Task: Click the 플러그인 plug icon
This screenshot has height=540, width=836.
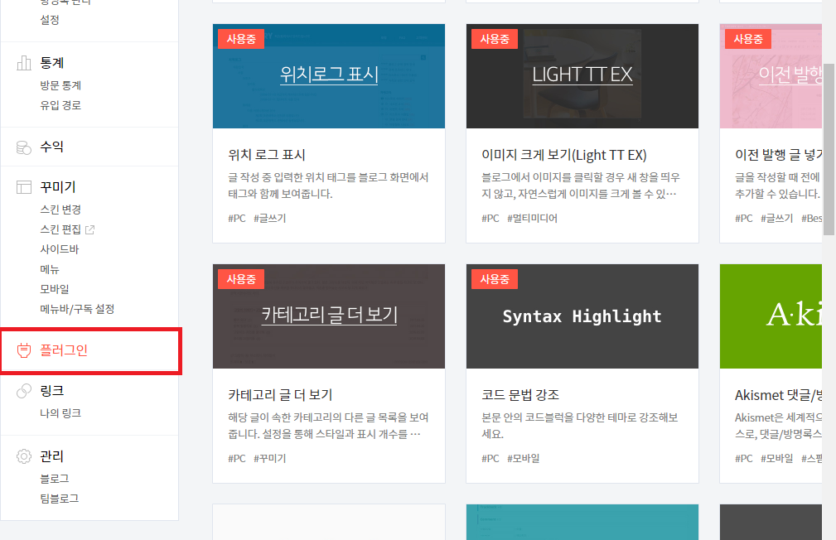Action: tap(24, 350)
